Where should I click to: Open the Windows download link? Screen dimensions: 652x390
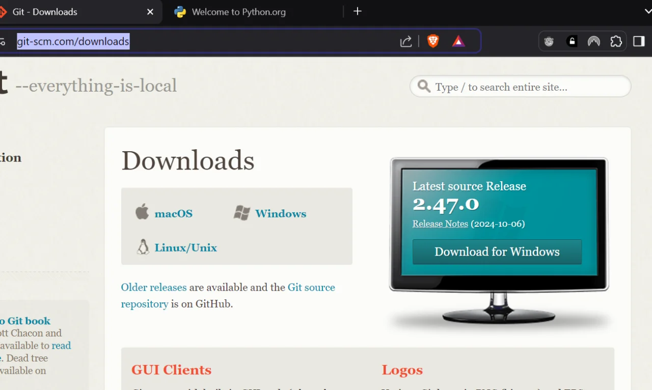[x=281, y=214]
